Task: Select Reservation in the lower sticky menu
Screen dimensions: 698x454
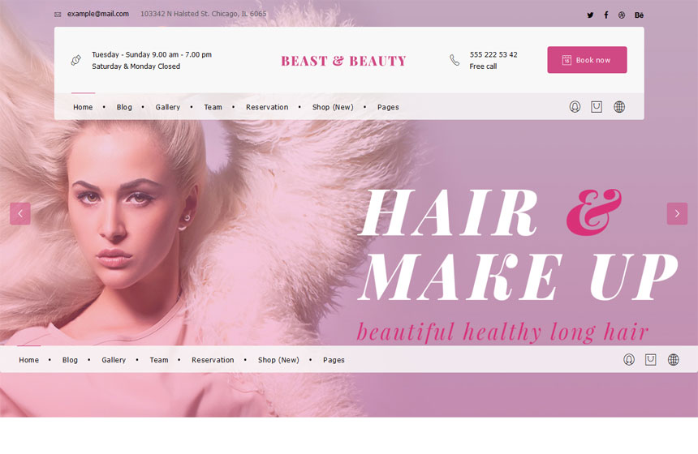Action: [x=213, y=360]
